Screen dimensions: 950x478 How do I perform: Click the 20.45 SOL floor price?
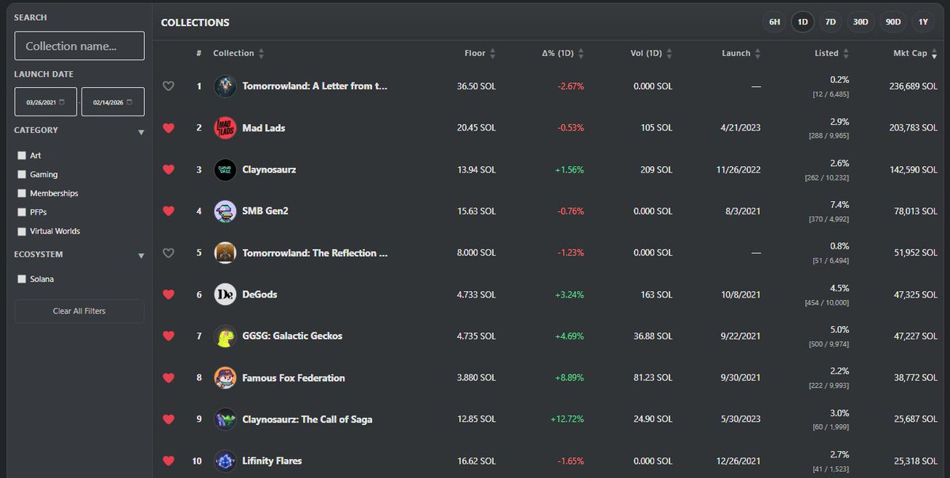[x=477, y=128]
